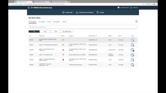Click planned start '03/30/2017 21:46'
This screenshot has height=93, width=166.
click(93, 40)
